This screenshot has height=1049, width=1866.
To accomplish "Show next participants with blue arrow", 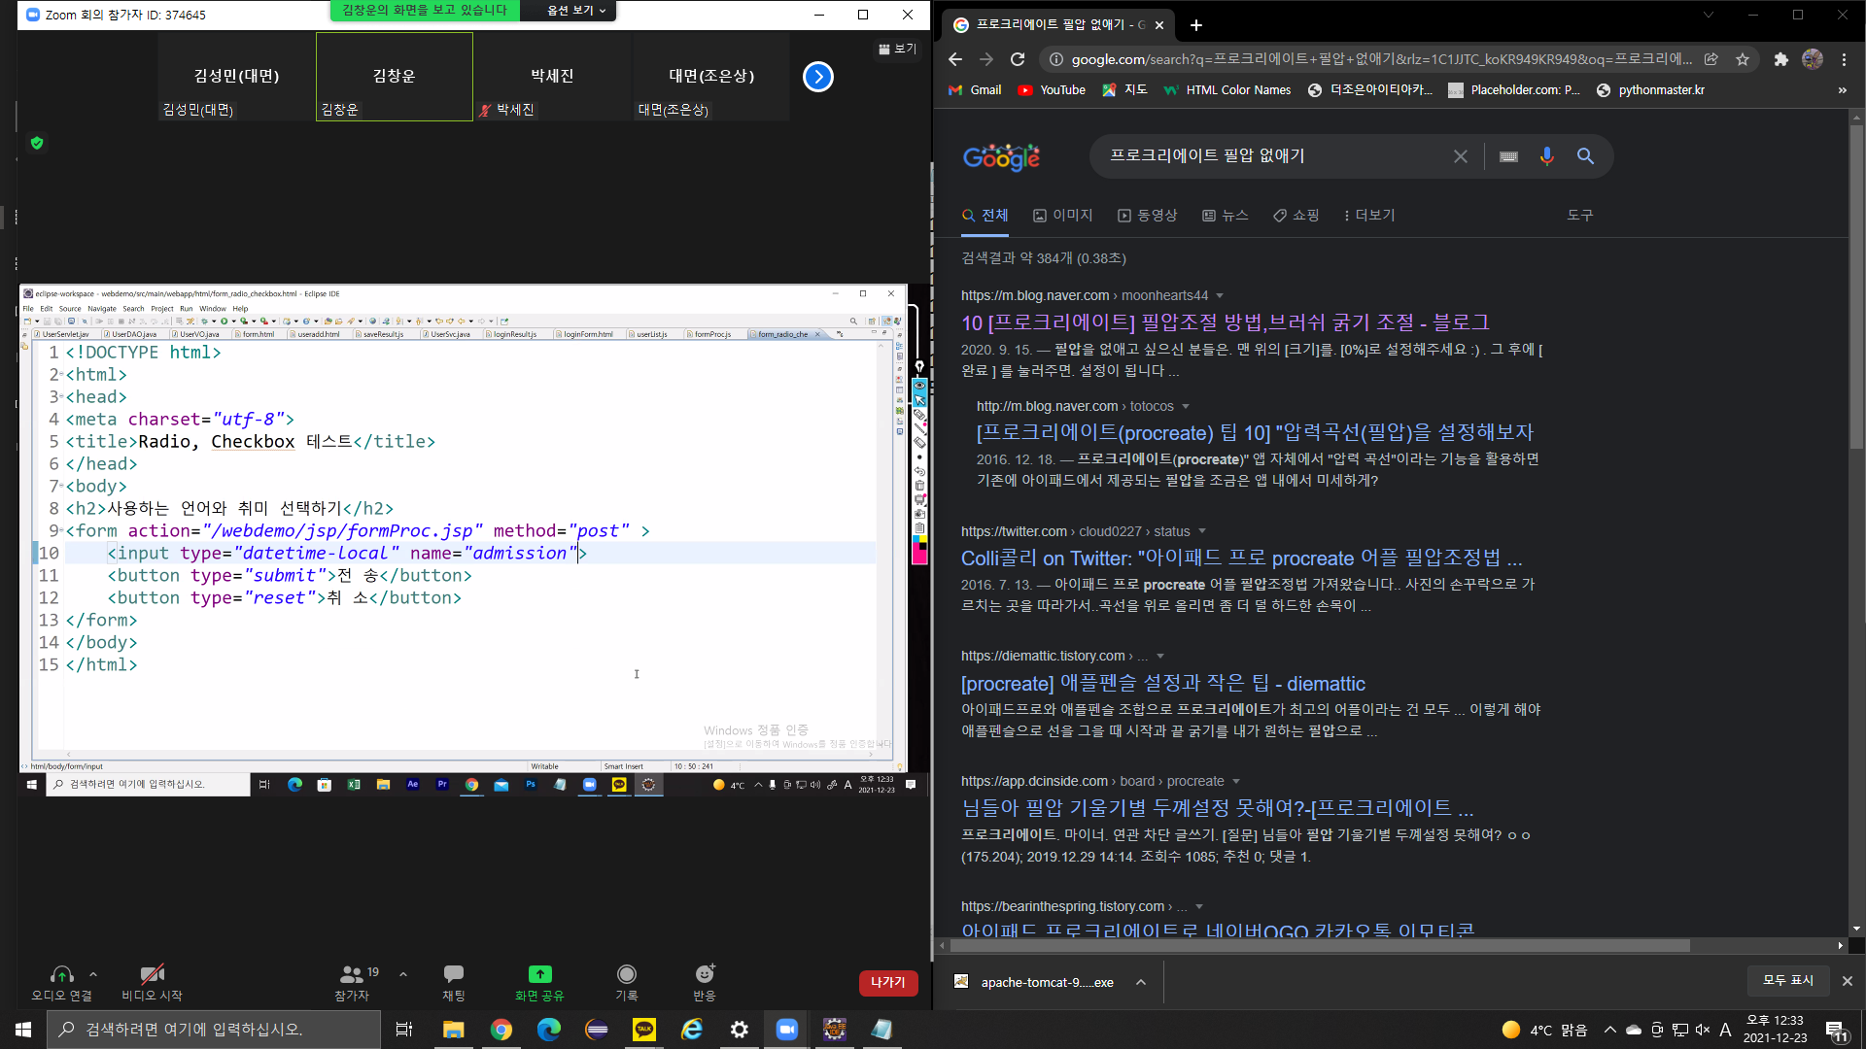I will [818, 77].
